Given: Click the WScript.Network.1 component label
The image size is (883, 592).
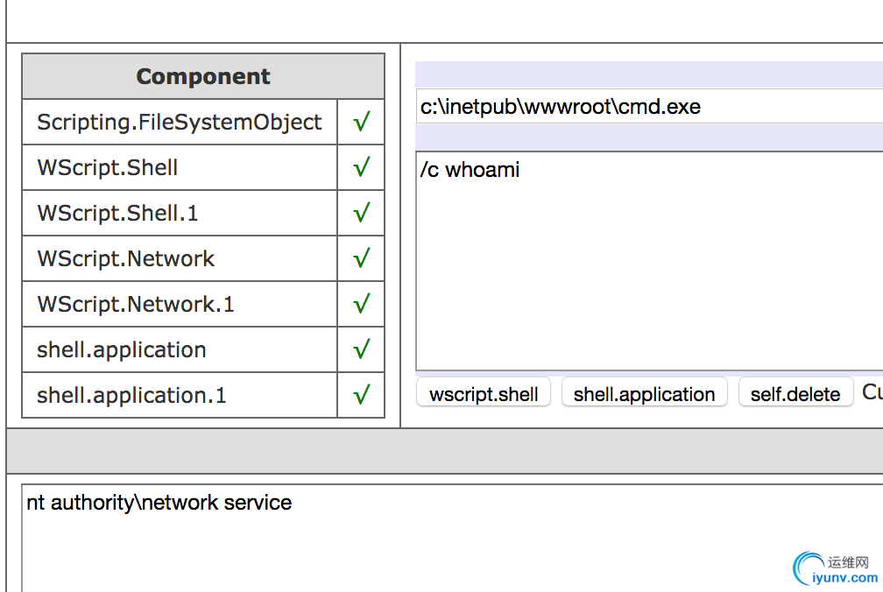Looking at the screenshot, I should click(x=136, y=304).
